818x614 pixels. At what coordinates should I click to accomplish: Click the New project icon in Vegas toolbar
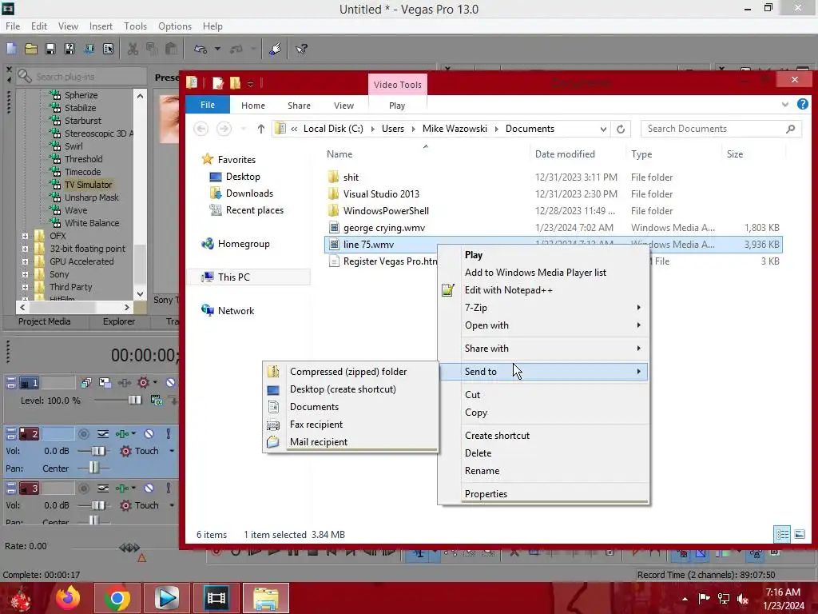pos(11,49)
